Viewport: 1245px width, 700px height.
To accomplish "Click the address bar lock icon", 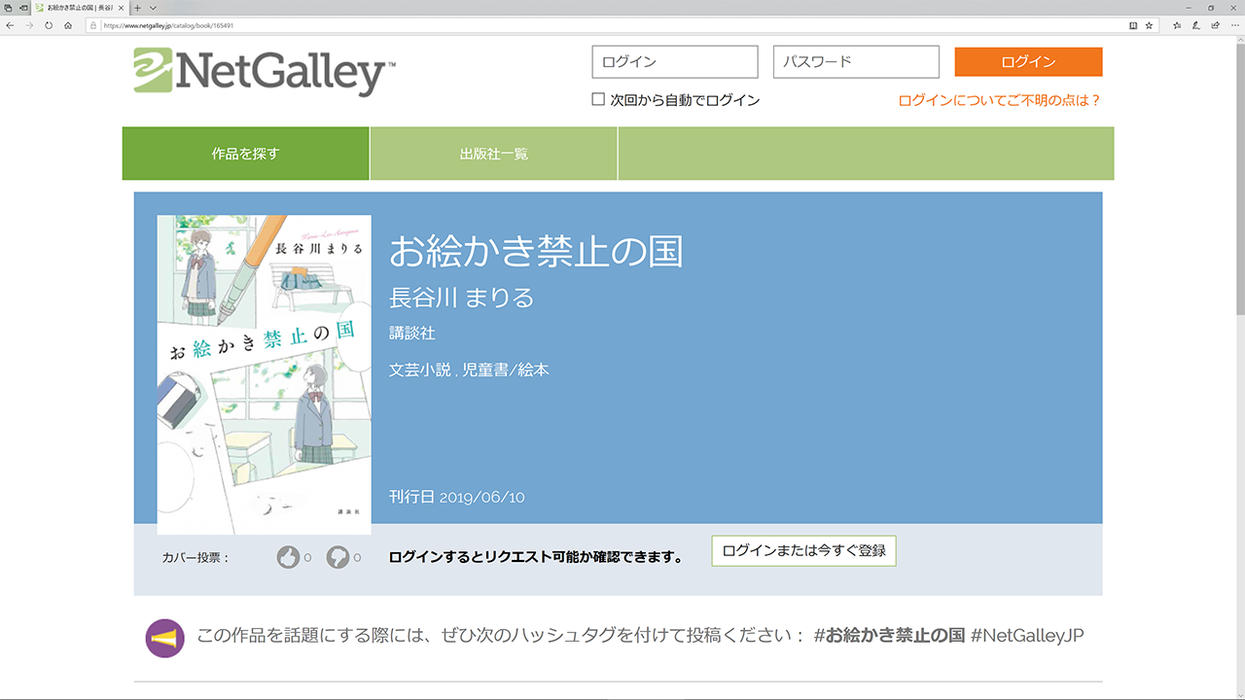I will tap(94, 25).
